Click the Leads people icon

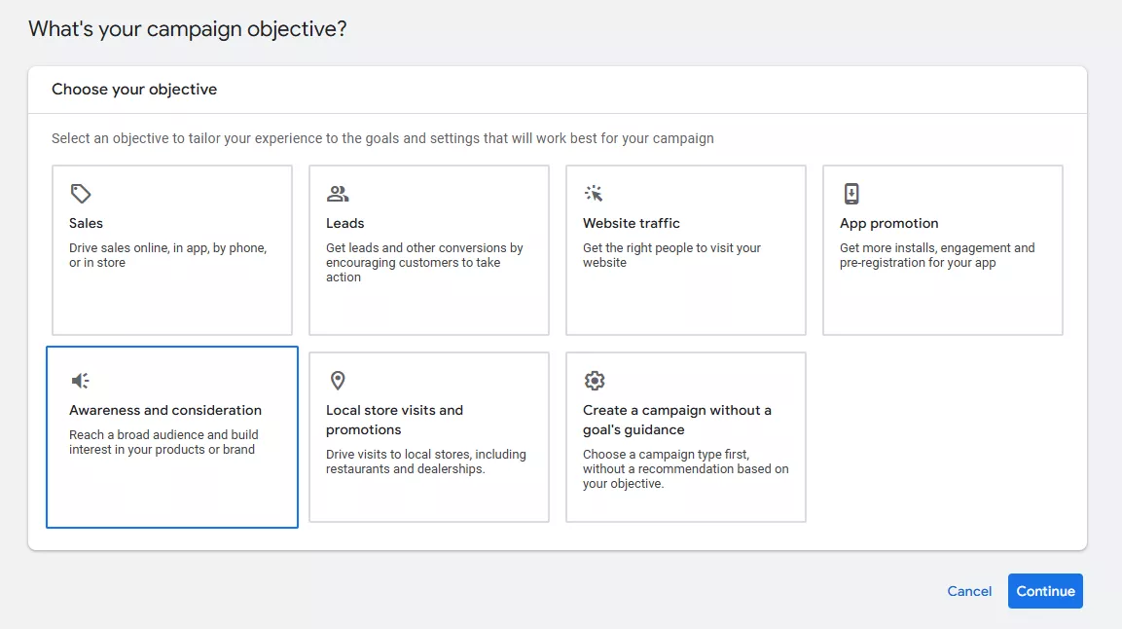pos(338,194)
